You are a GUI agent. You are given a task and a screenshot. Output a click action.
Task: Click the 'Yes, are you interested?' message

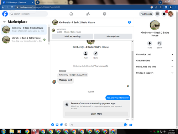click(x=118, y=98)
